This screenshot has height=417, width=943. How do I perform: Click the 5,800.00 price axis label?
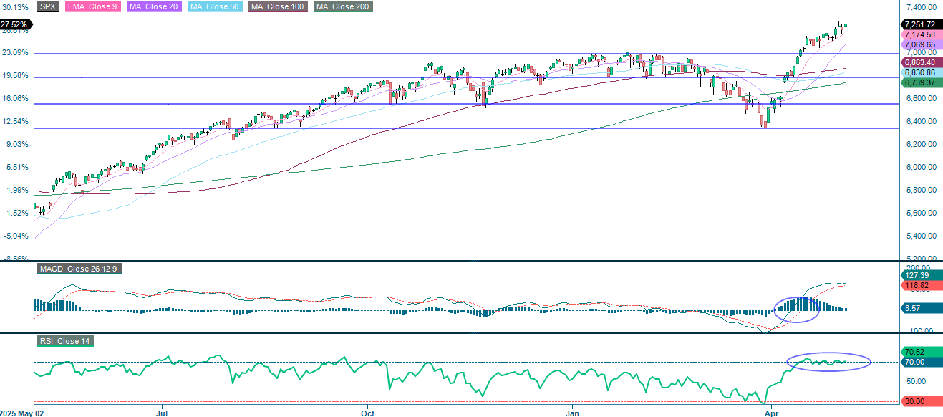pyautogui.click(x=922, y=191)
